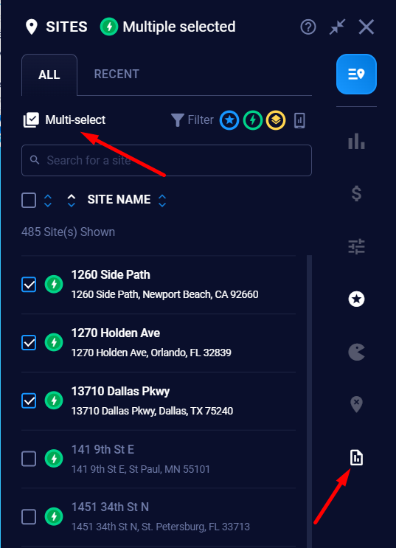Open the star favorites sidebar icon
Image resolution: width=396 pixels, height=548 pixels.
point(356,299)
